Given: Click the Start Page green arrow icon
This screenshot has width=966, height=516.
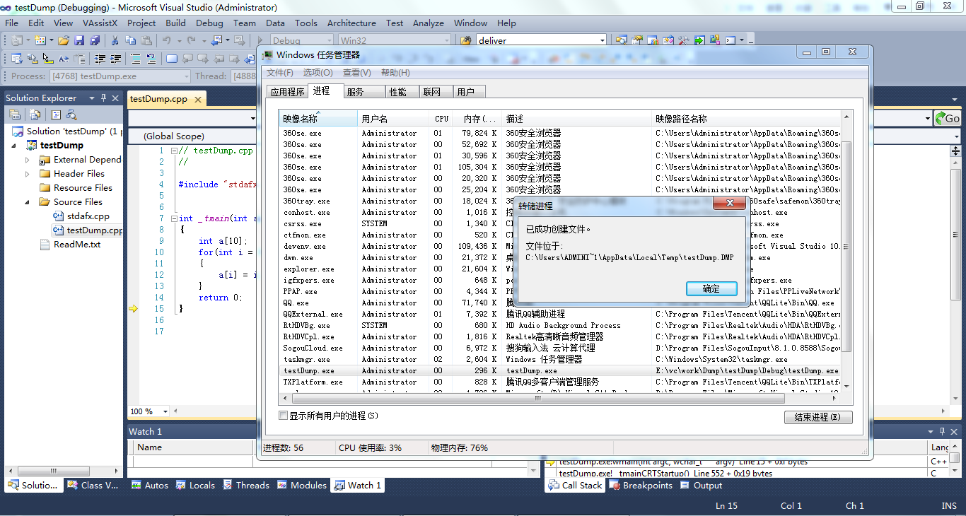Looking at the screenshot, I should tap(699, 40).
